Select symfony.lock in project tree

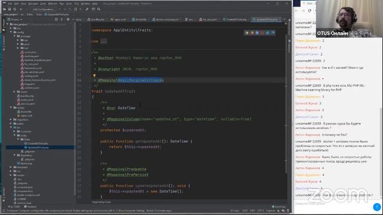pyautogui.click(x=23, y=203)
